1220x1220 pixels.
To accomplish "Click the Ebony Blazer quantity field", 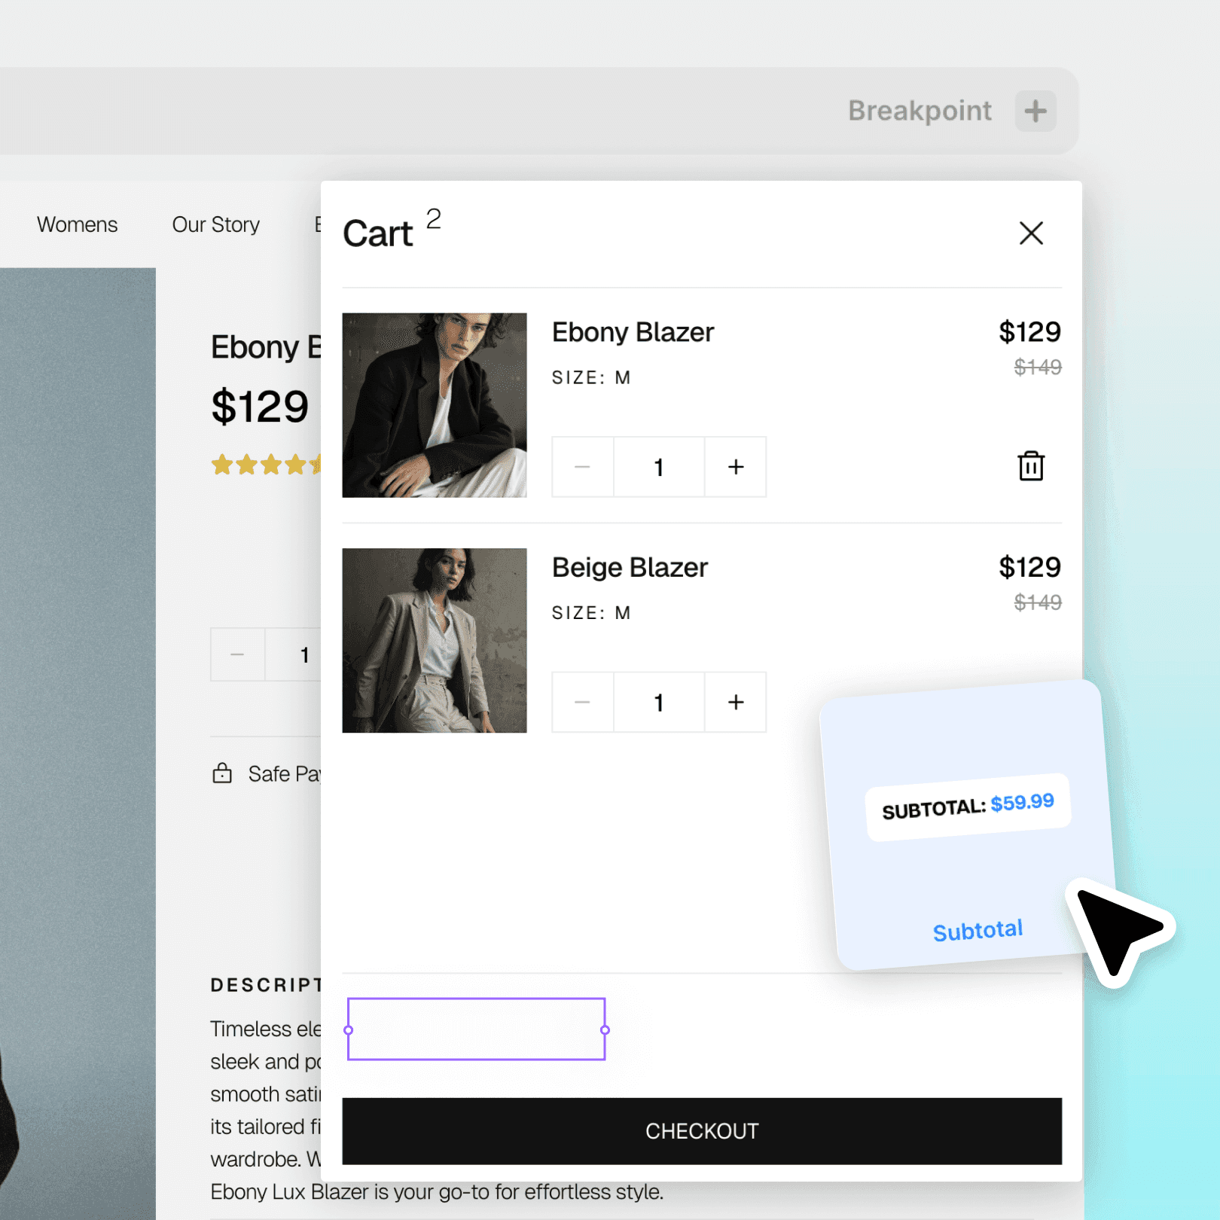I will (659, 467).
